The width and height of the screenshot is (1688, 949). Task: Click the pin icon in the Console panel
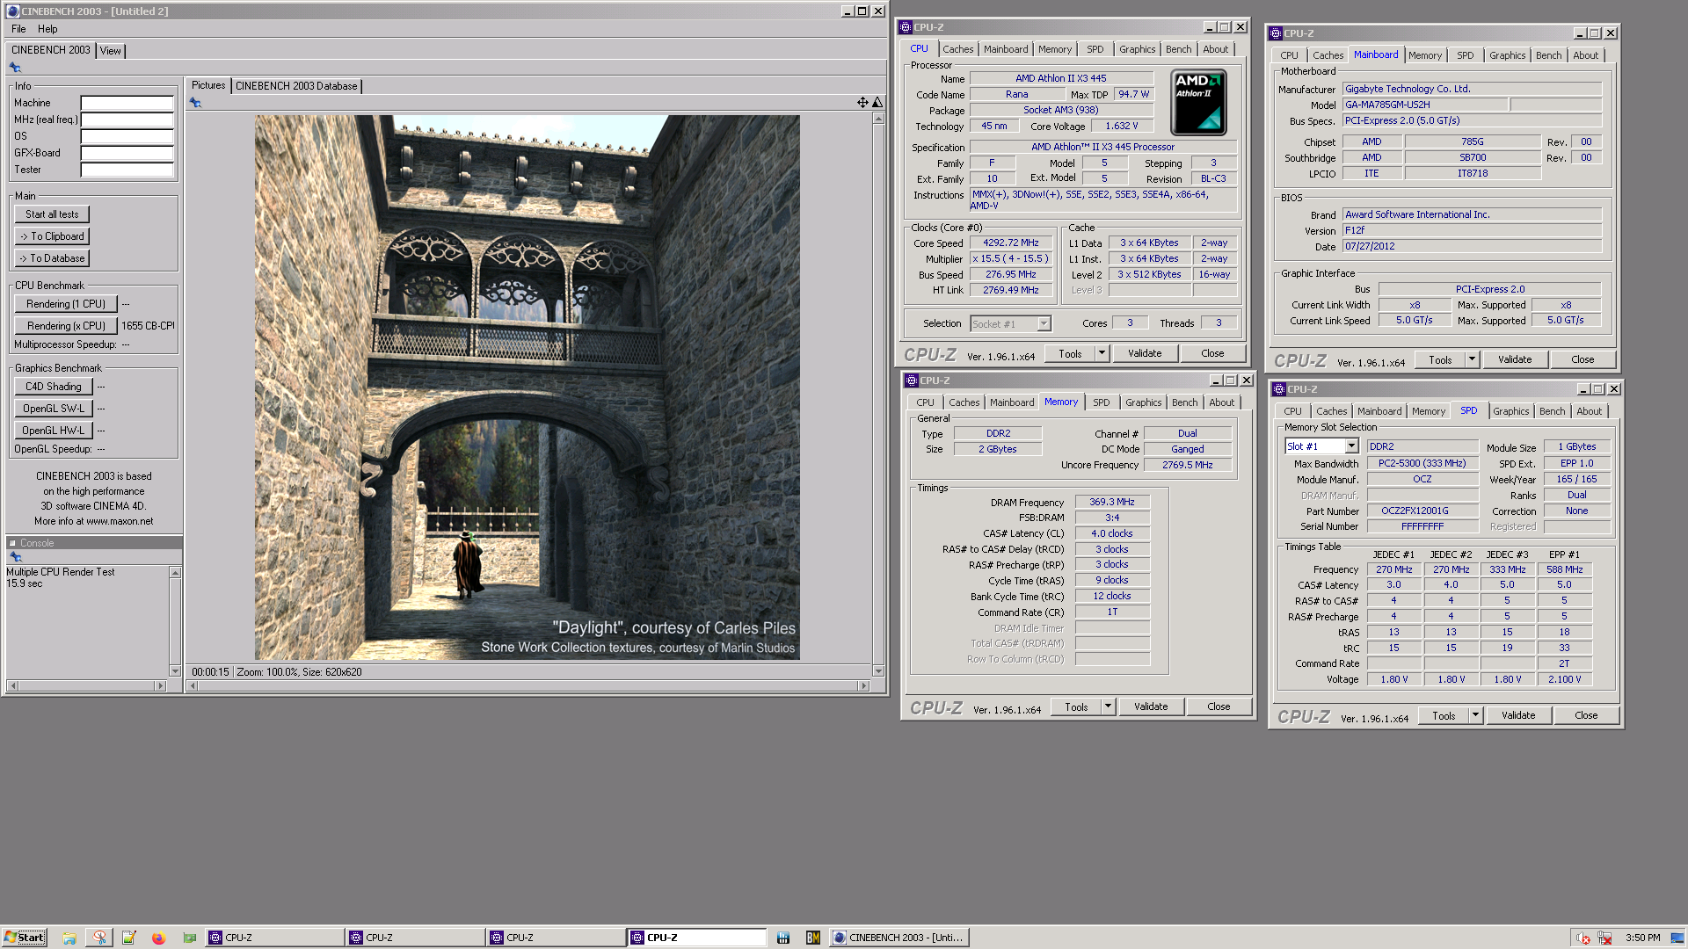point(15,557)
